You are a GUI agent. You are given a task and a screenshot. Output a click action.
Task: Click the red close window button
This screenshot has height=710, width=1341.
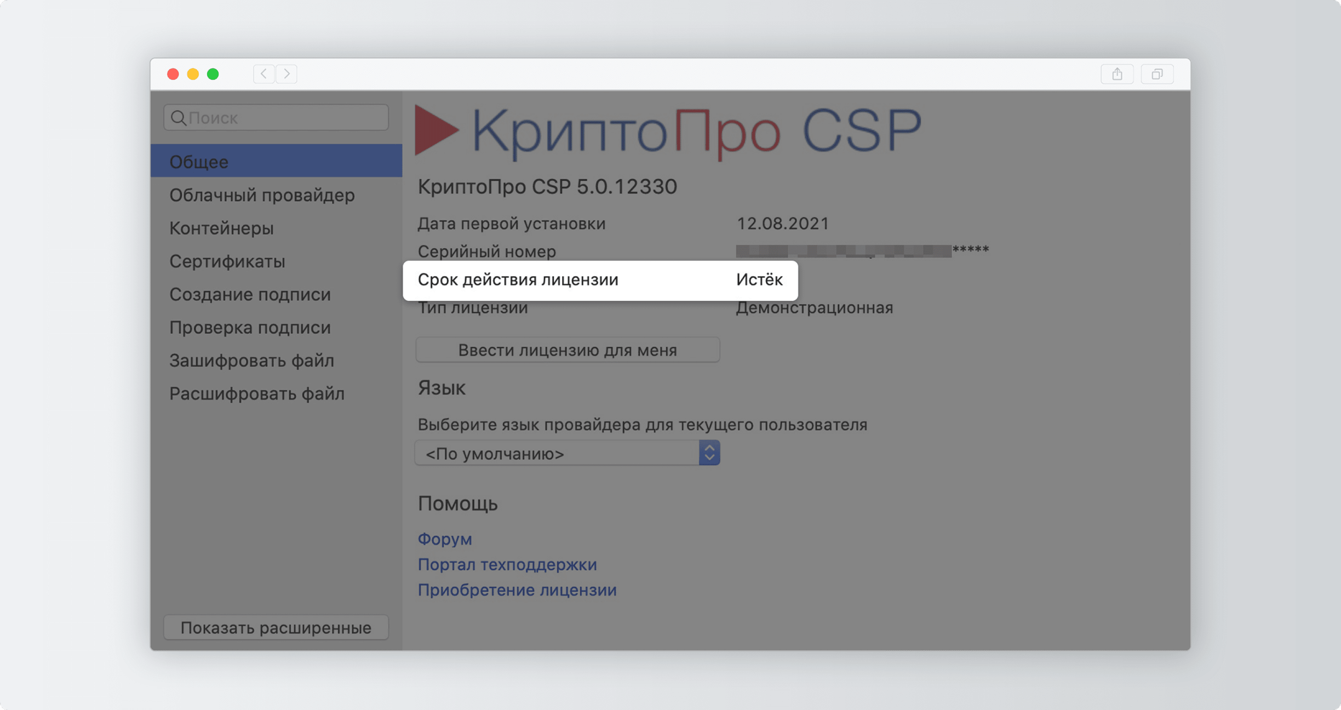coord(173,74)
